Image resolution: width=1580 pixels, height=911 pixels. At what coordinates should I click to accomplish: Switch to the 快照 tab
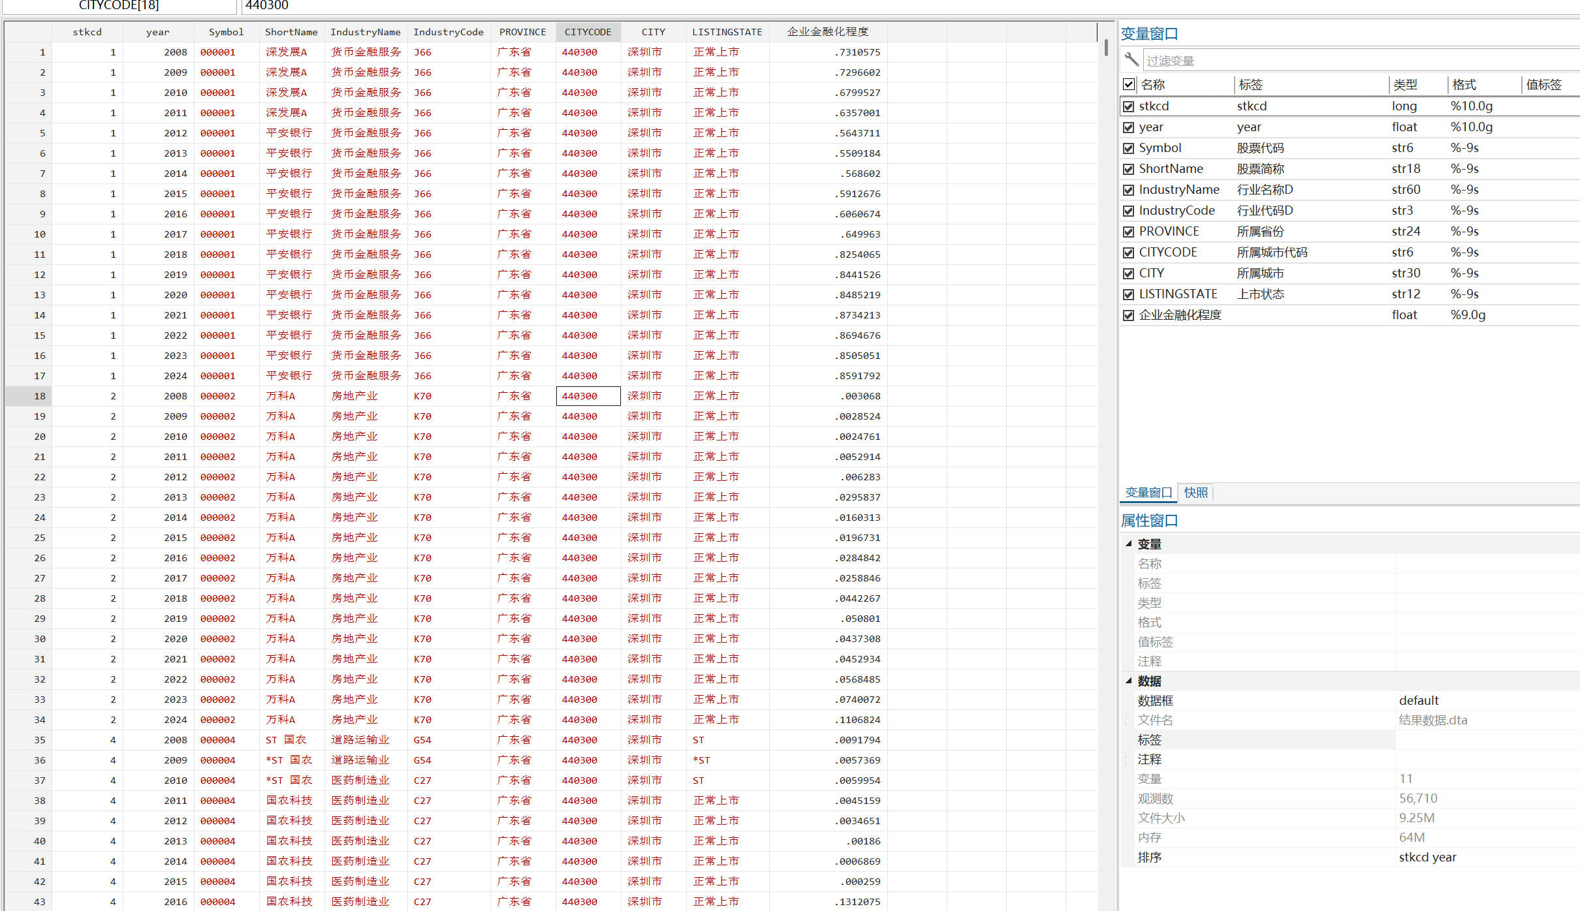[1195, 493]
